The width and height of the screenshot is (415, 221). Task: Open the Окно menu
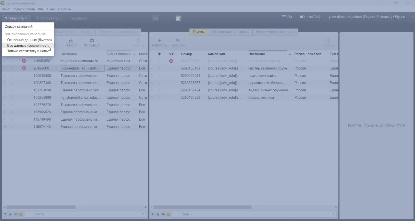click(51, 9)
